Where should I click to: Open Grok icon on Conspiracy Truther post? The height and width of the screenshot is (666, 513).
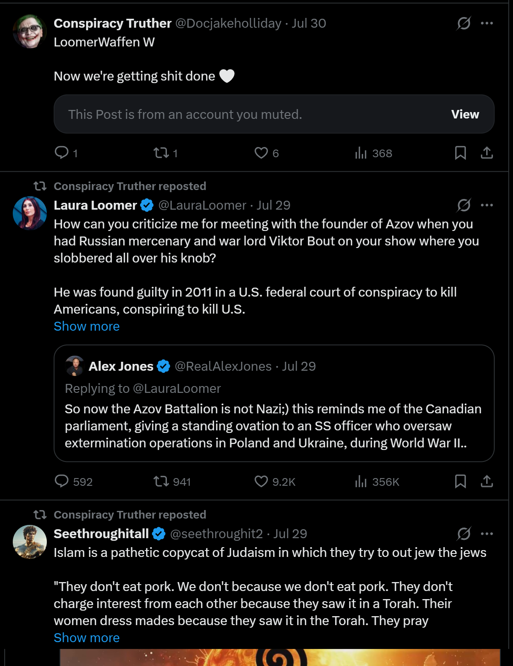click(464, 23)
